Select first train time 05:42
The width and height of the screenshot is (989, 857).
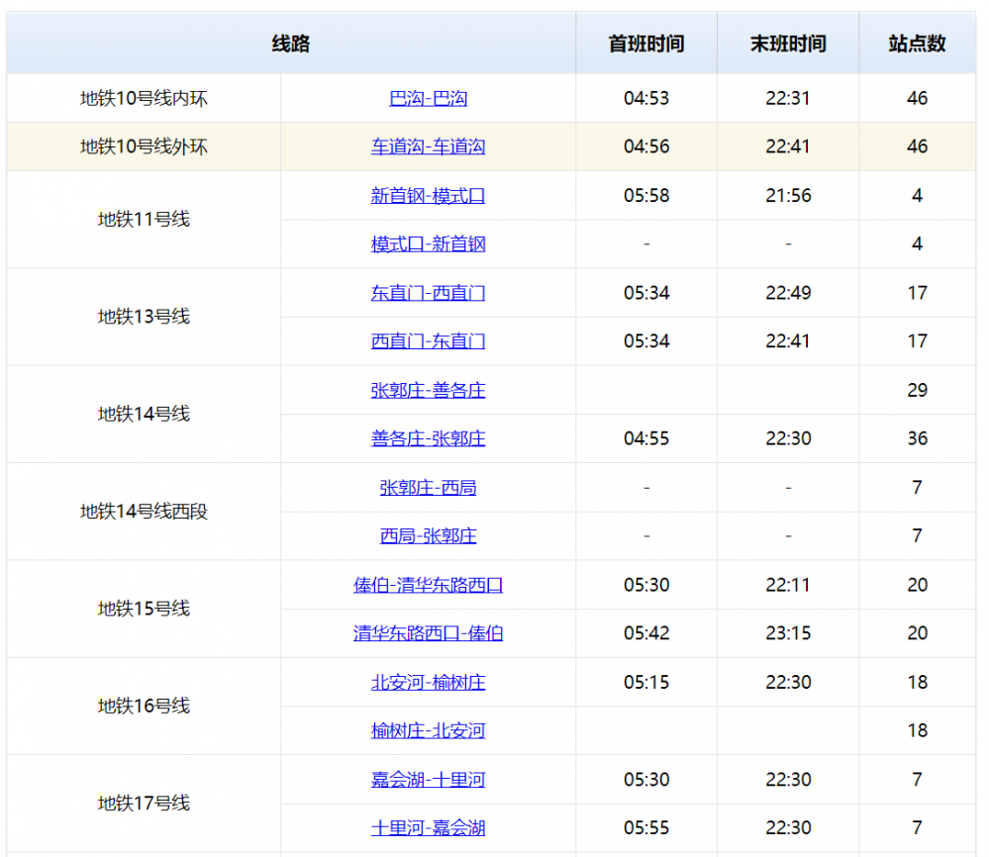[x=645, y=633]
